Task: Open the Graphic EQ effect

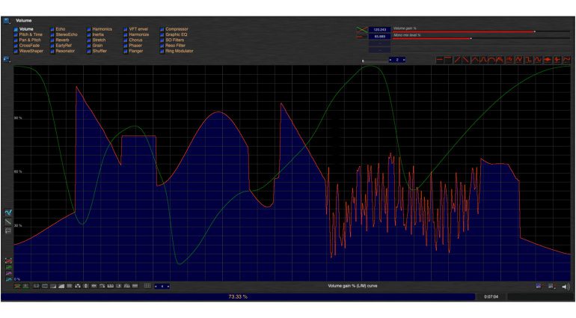Action: coord(177,34)
